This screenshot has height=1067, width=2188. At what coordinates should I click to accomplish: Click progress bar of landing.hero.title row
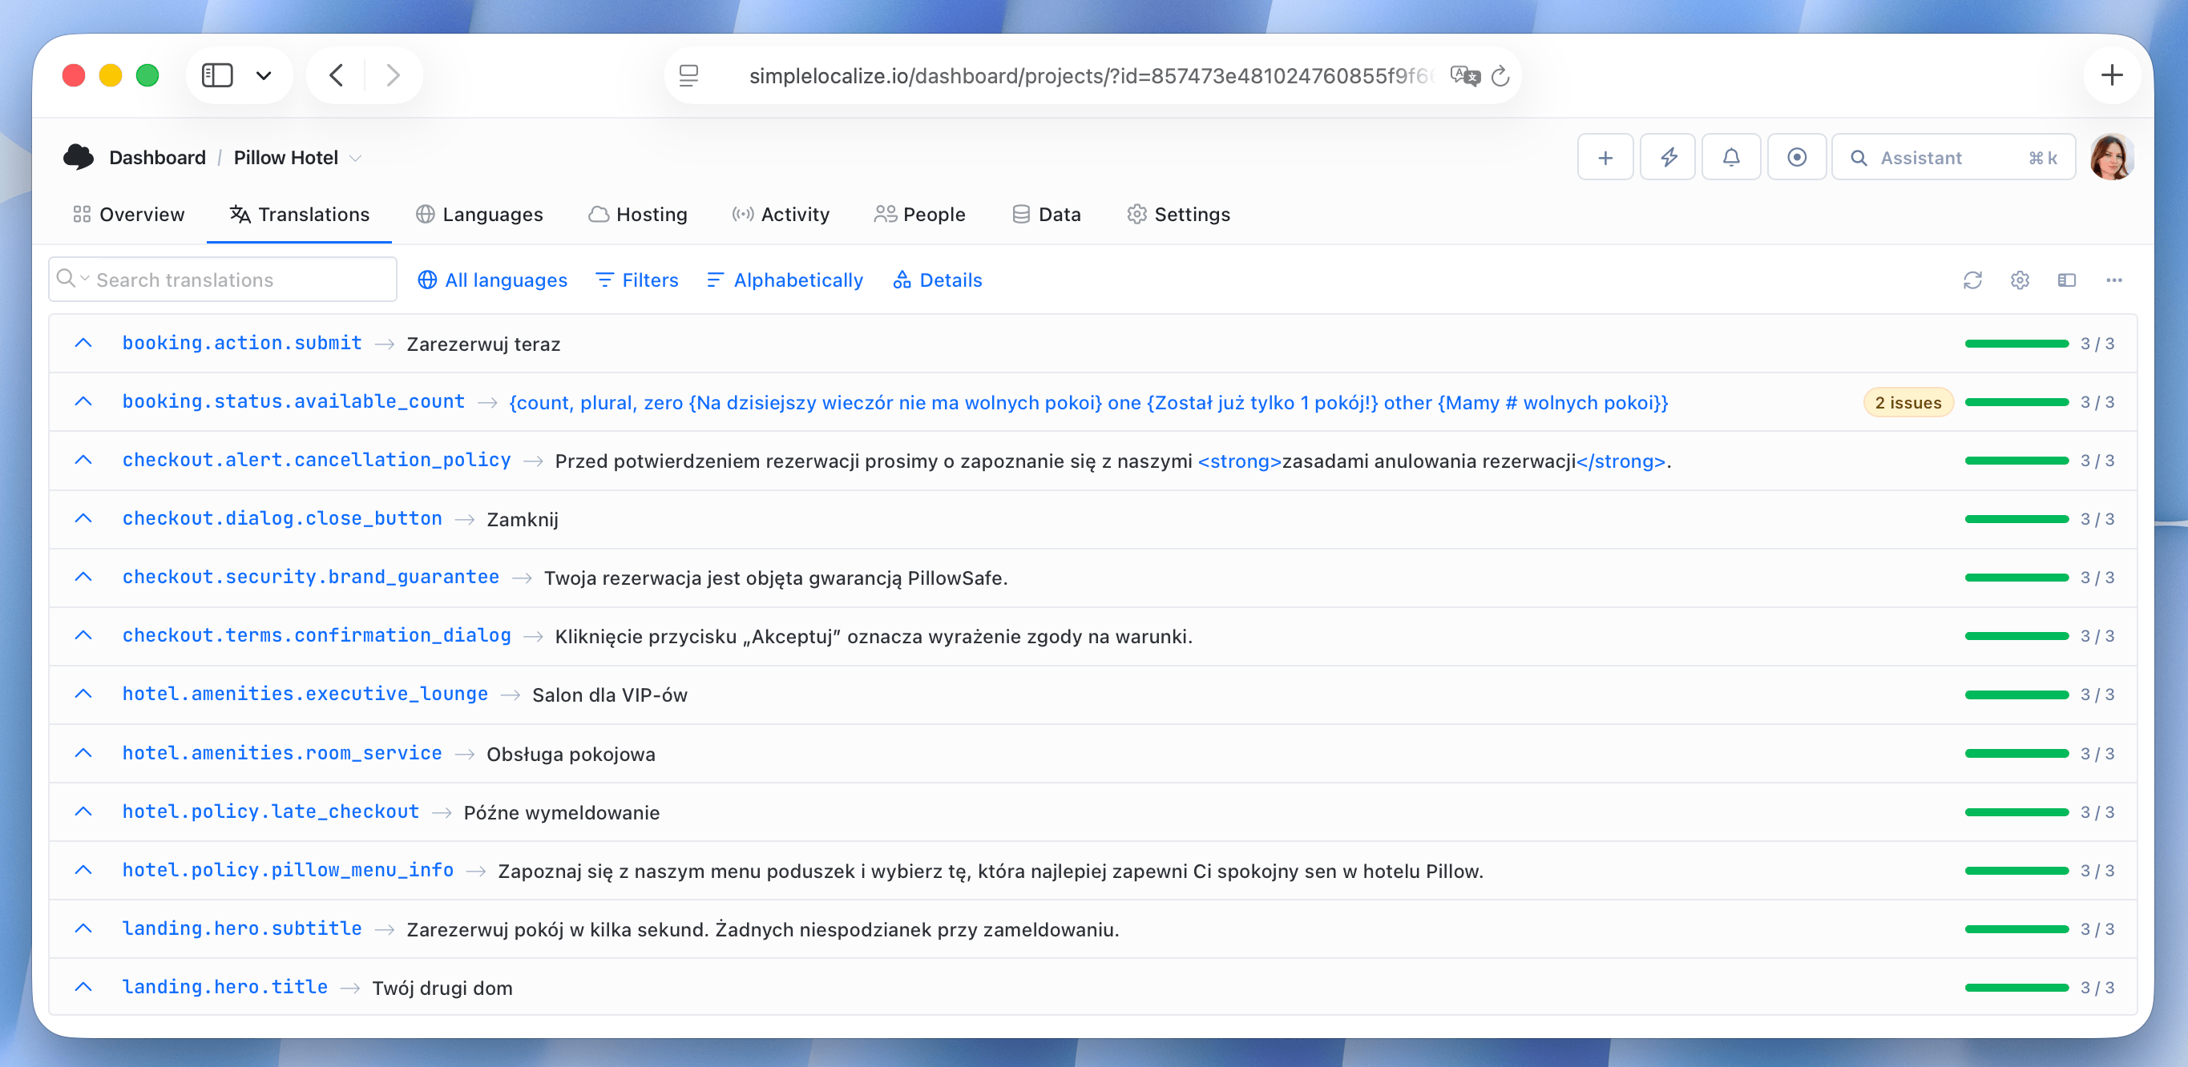tap(2016, 988)
